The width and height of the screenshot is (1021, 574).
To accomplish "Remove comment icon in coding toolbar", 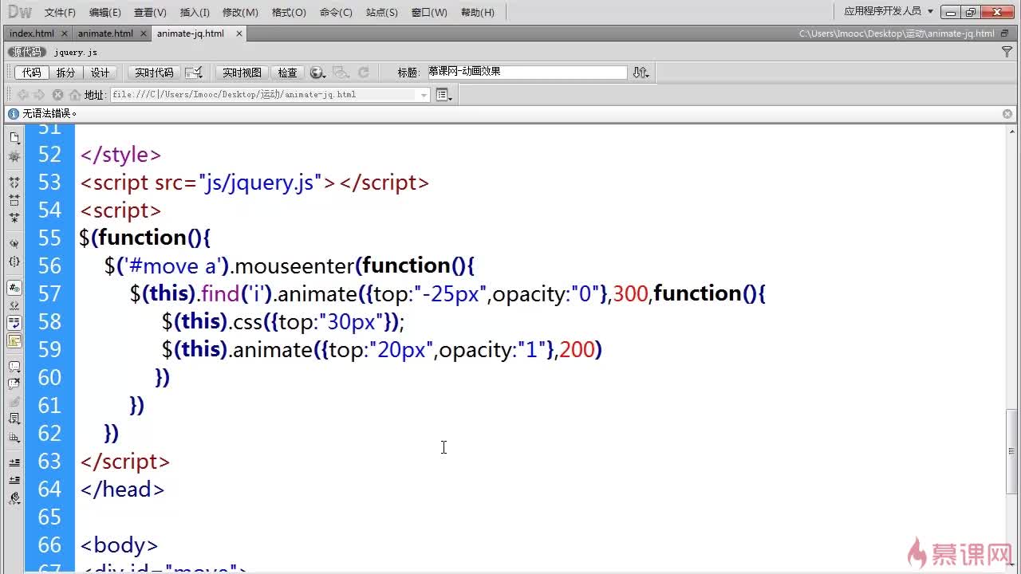I will pyautogui.click(x=14, y=383).
